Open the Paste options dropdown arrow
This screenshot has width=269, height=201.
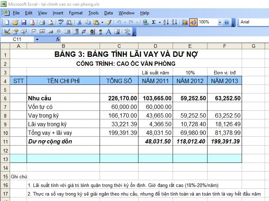(102, 22)
